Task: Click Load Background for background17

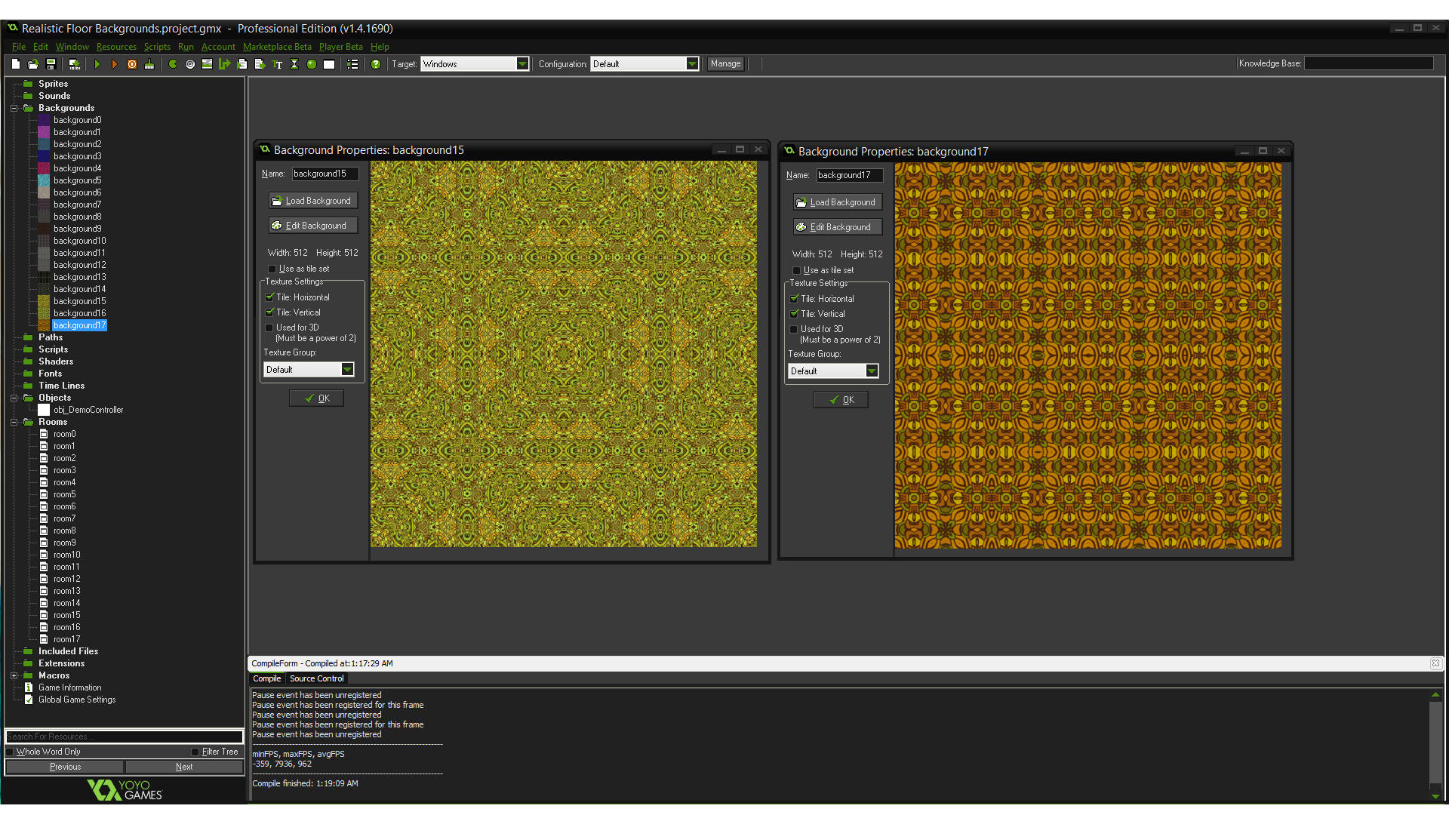Action: click(x=837, y=201)
